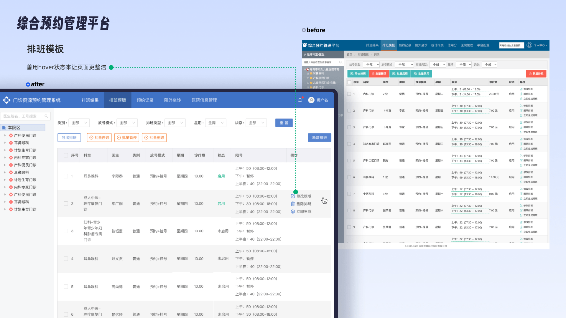Click the user avatar icon

[x=311, y=100]
